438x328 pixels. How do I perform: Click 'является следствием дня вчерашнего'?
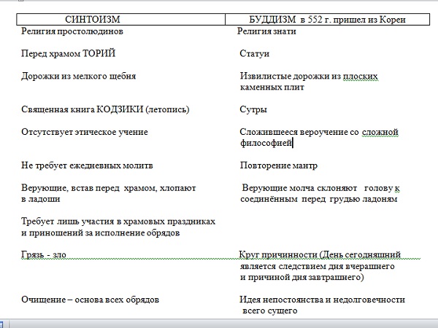tap(318, 266)
